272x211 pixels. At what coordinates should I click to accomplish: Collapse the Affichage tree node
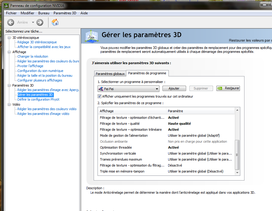[9, 52]
